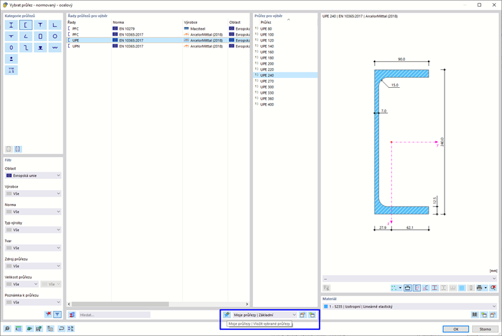Open the Typ výroby filter dropdown
This screenshot has width=502, height=336.
point(33,230)
